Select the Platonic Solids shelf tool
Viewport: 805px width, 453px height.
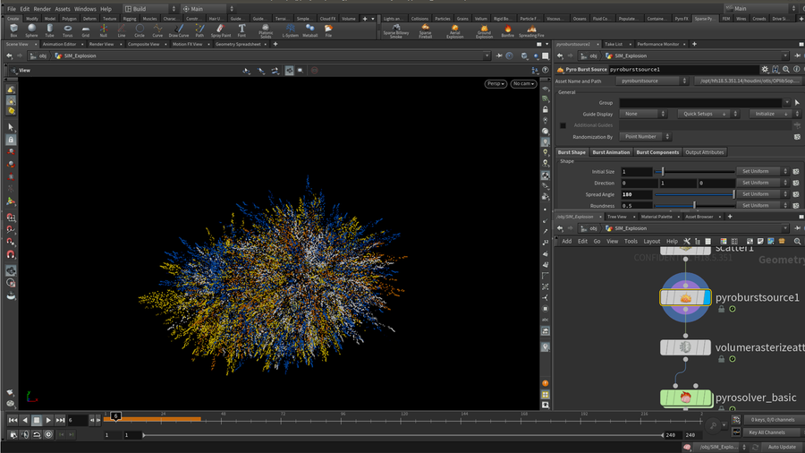point(266,30)
